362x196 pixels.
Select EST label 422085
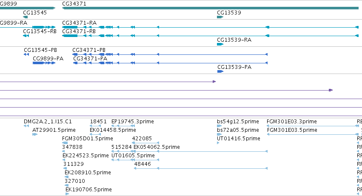(142, 139)
